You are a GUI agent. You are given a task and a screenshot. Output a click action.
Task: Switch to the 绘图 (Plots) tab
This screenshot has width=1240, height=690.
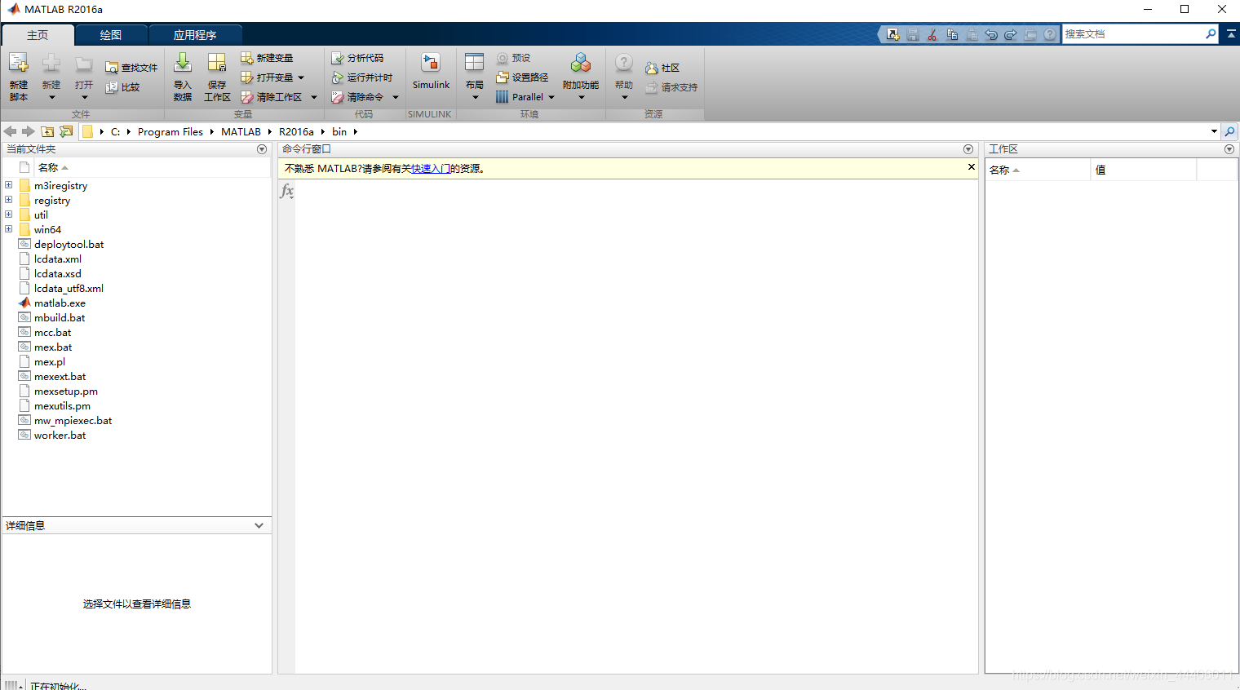(x=111, y=35)
